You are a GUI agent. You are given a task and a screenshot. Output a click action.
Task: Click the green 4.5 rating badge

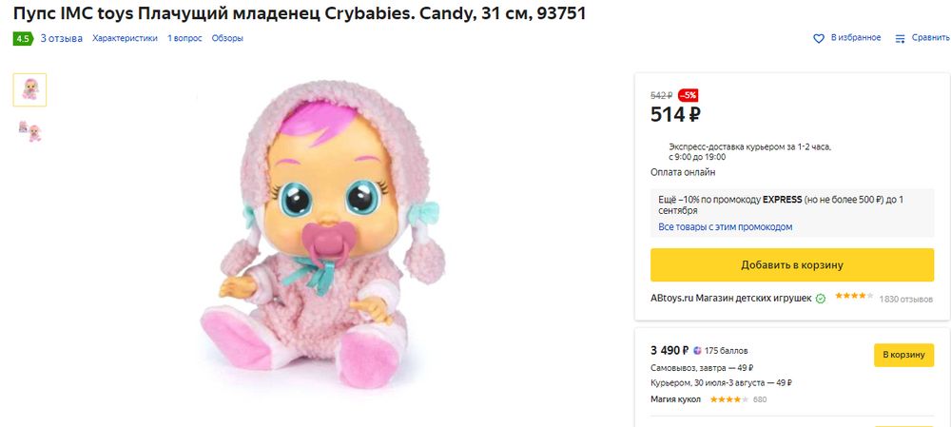[23, 39]
